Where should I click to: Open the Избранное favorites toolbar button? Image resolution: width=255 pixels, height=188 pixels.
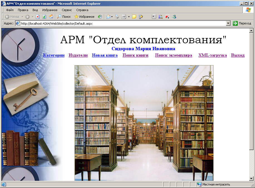[84, 17]
